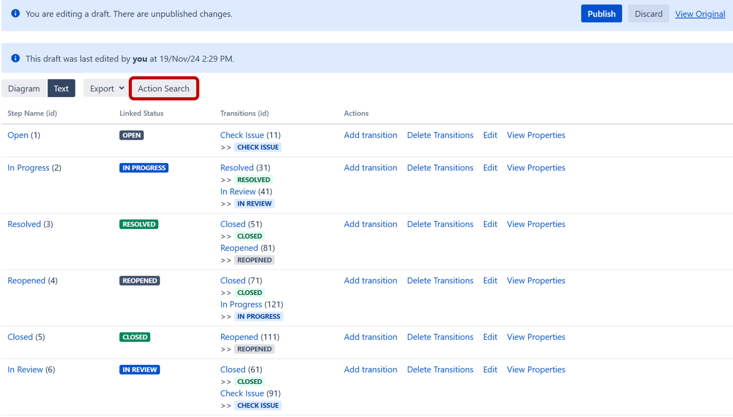Click the RESOLVED status lozenge
The height and width of the screenshot is (417, 733).
point(139,224)
